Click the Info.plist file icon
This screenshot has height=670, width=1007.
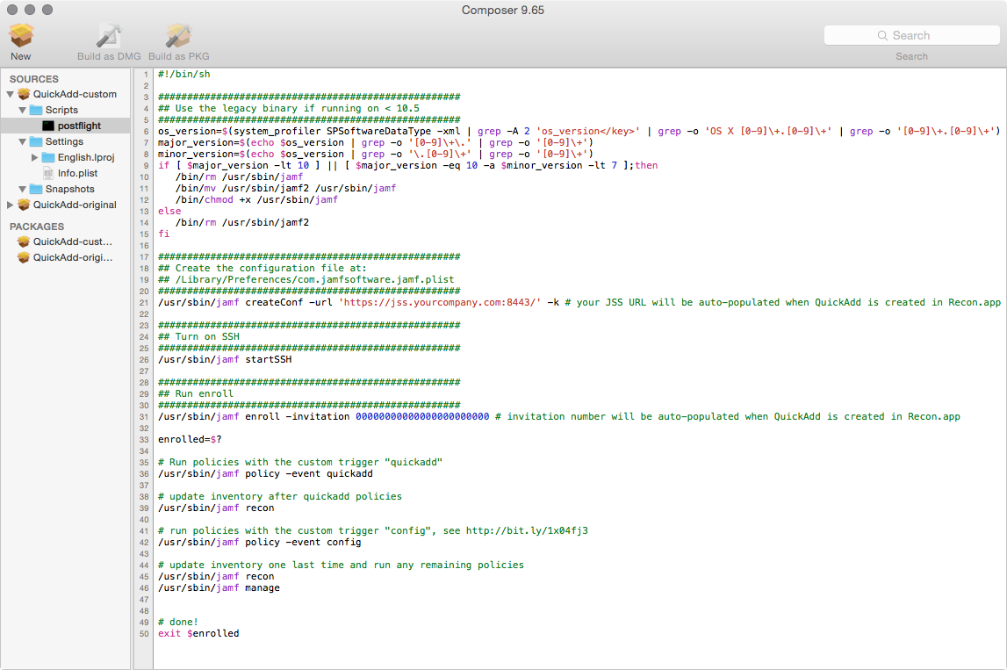coord(48,173)
